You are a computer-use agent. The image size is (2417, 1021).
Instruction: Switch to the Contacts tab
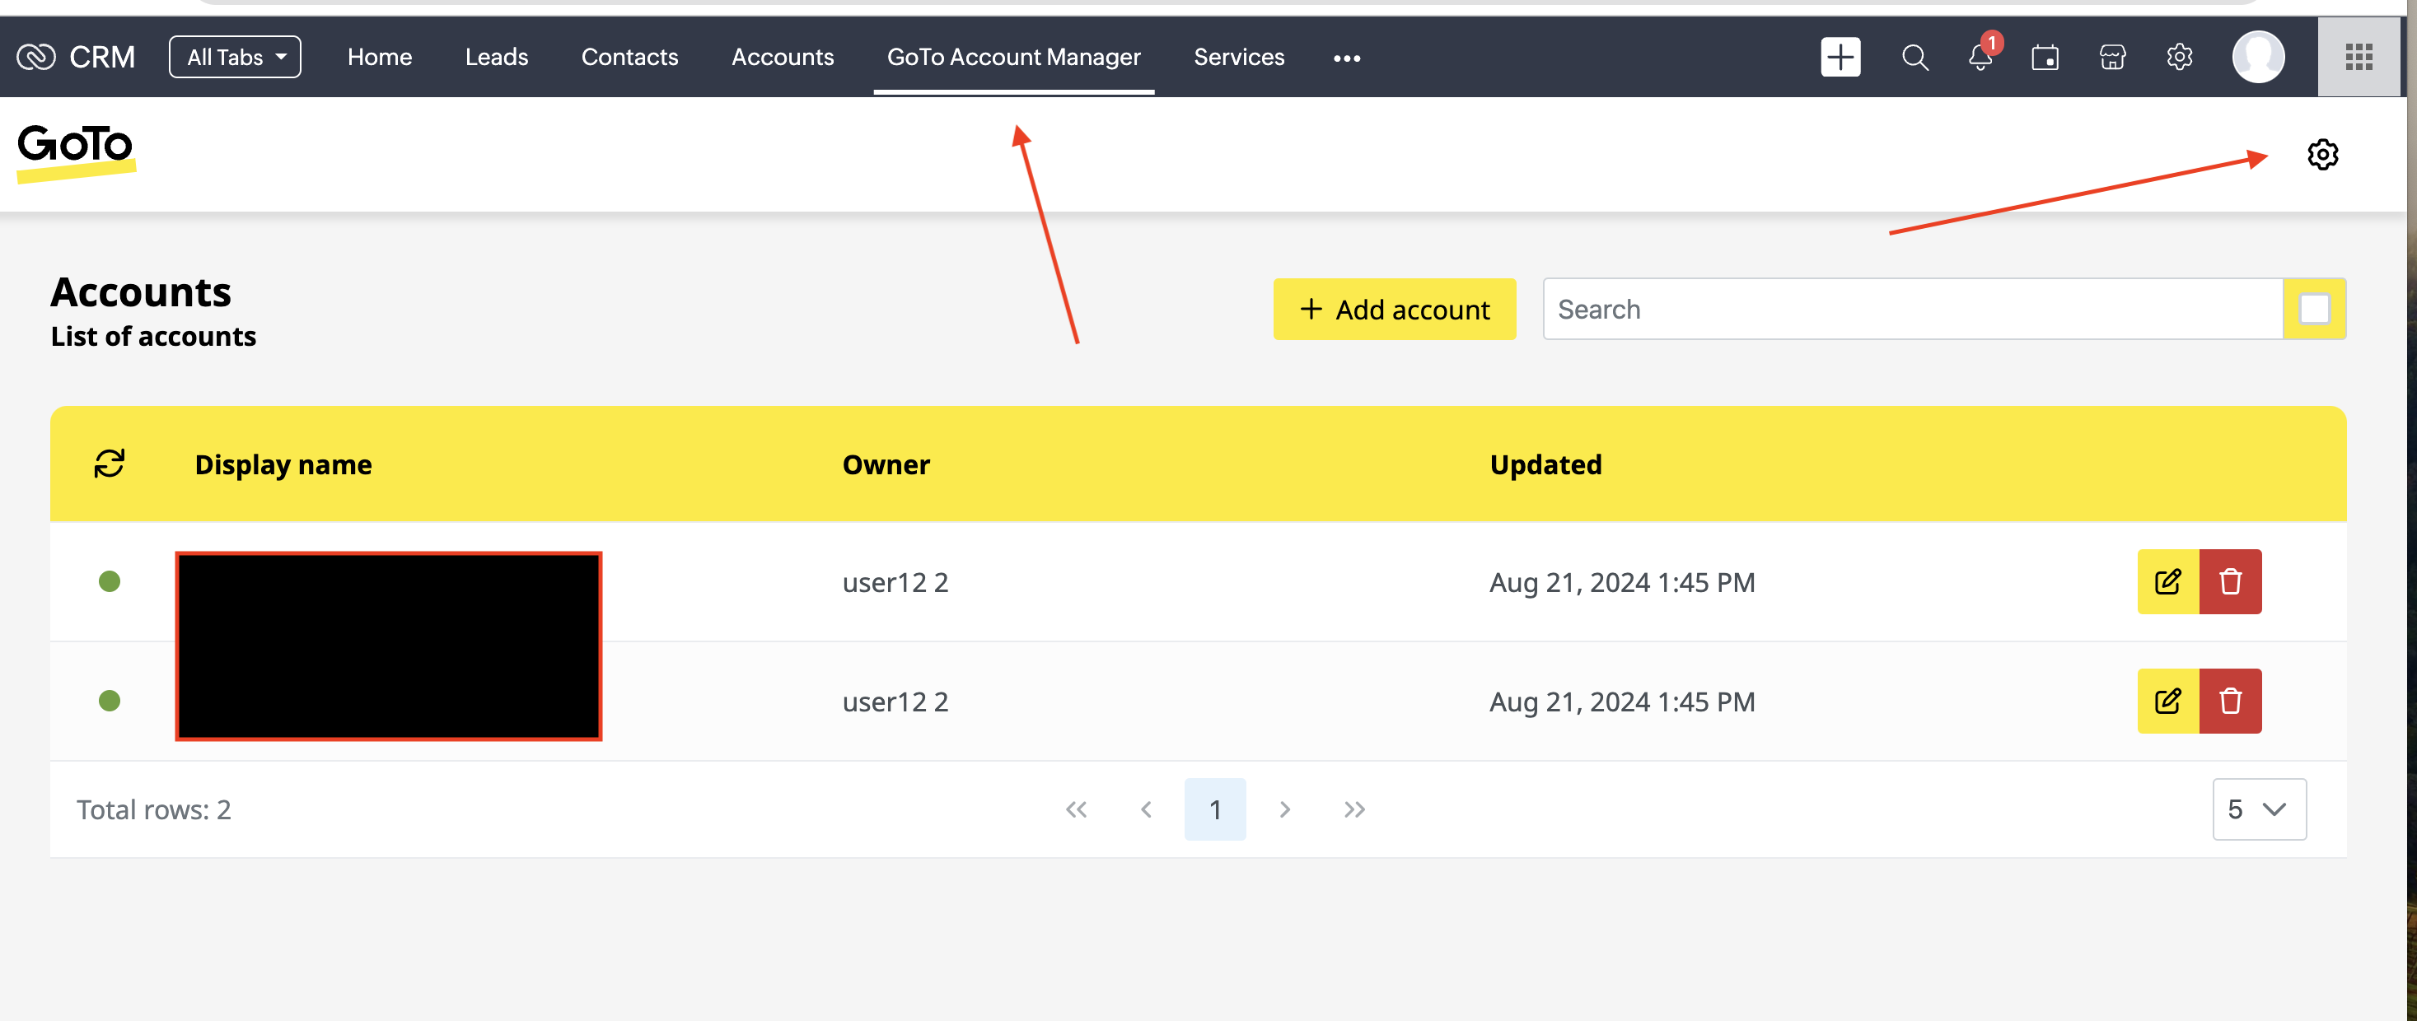pos(629,57)
